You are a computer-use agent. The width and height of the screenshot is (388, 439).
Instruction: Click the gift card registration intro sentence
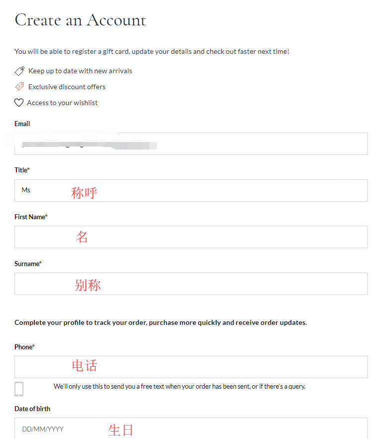point(151,51)
